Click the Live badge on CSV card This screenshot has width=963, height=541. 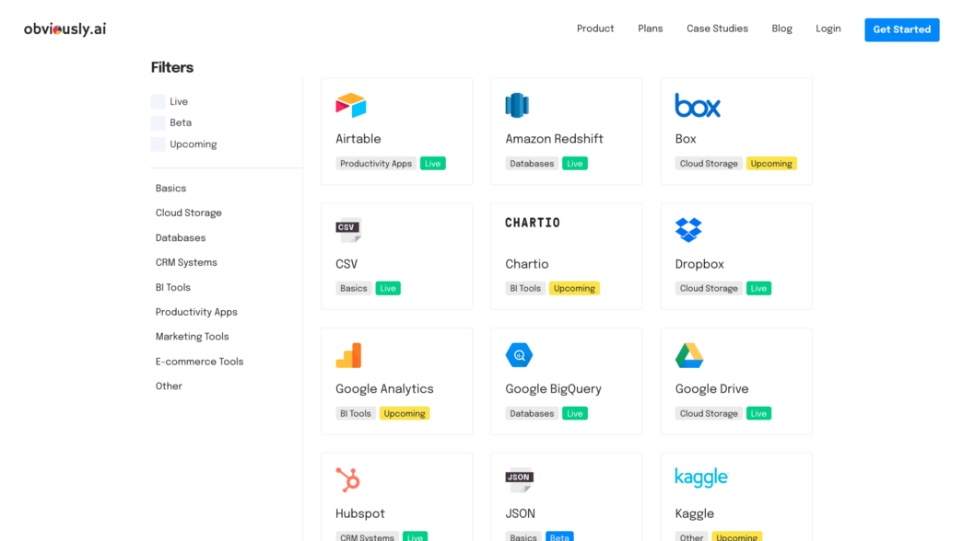pos(388,288)
